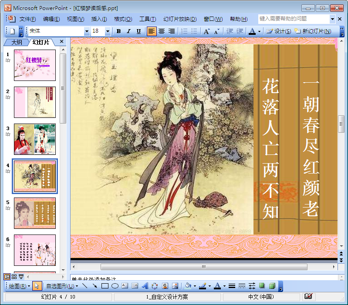Open the 编辑 (Edit) menu

click(51, 19)
